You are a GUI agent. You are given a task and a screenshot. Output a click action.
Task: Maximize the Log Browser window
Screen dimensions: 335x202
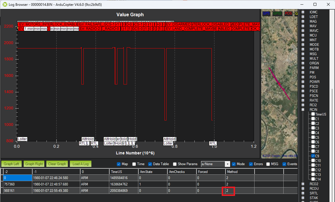(315, 4)
